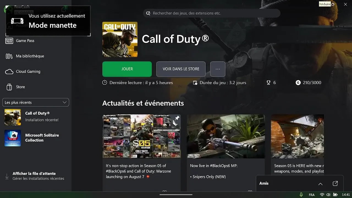Open Wi-Fi network tray icon
Screen dimensions: 352x198
[322, 195]
